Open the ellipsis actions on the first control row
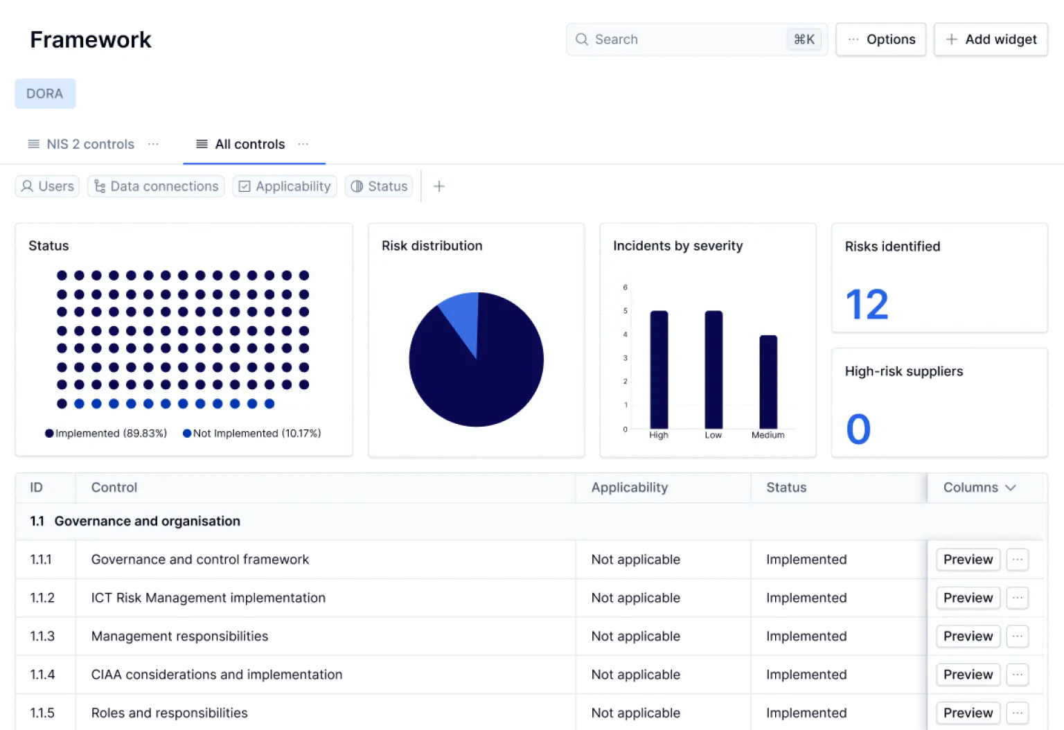This screenshot has height=730, width=1064. coord(1017,559)
